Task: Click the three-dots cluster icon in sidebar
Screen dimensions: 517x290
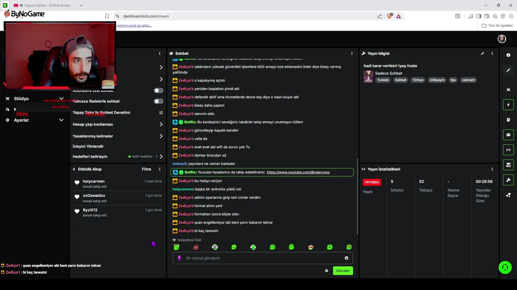Action: 508,195
